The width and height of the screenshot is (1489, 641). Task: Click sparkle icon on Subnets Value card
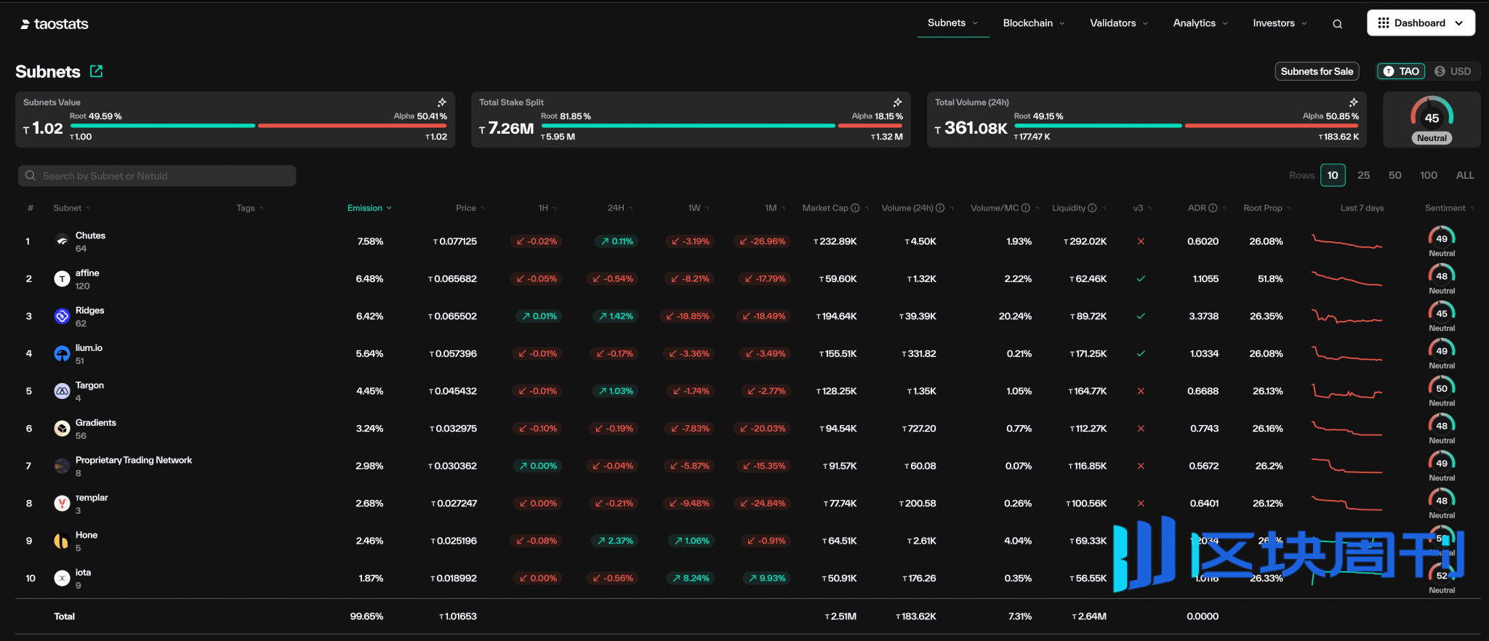(x=441, y=102)
